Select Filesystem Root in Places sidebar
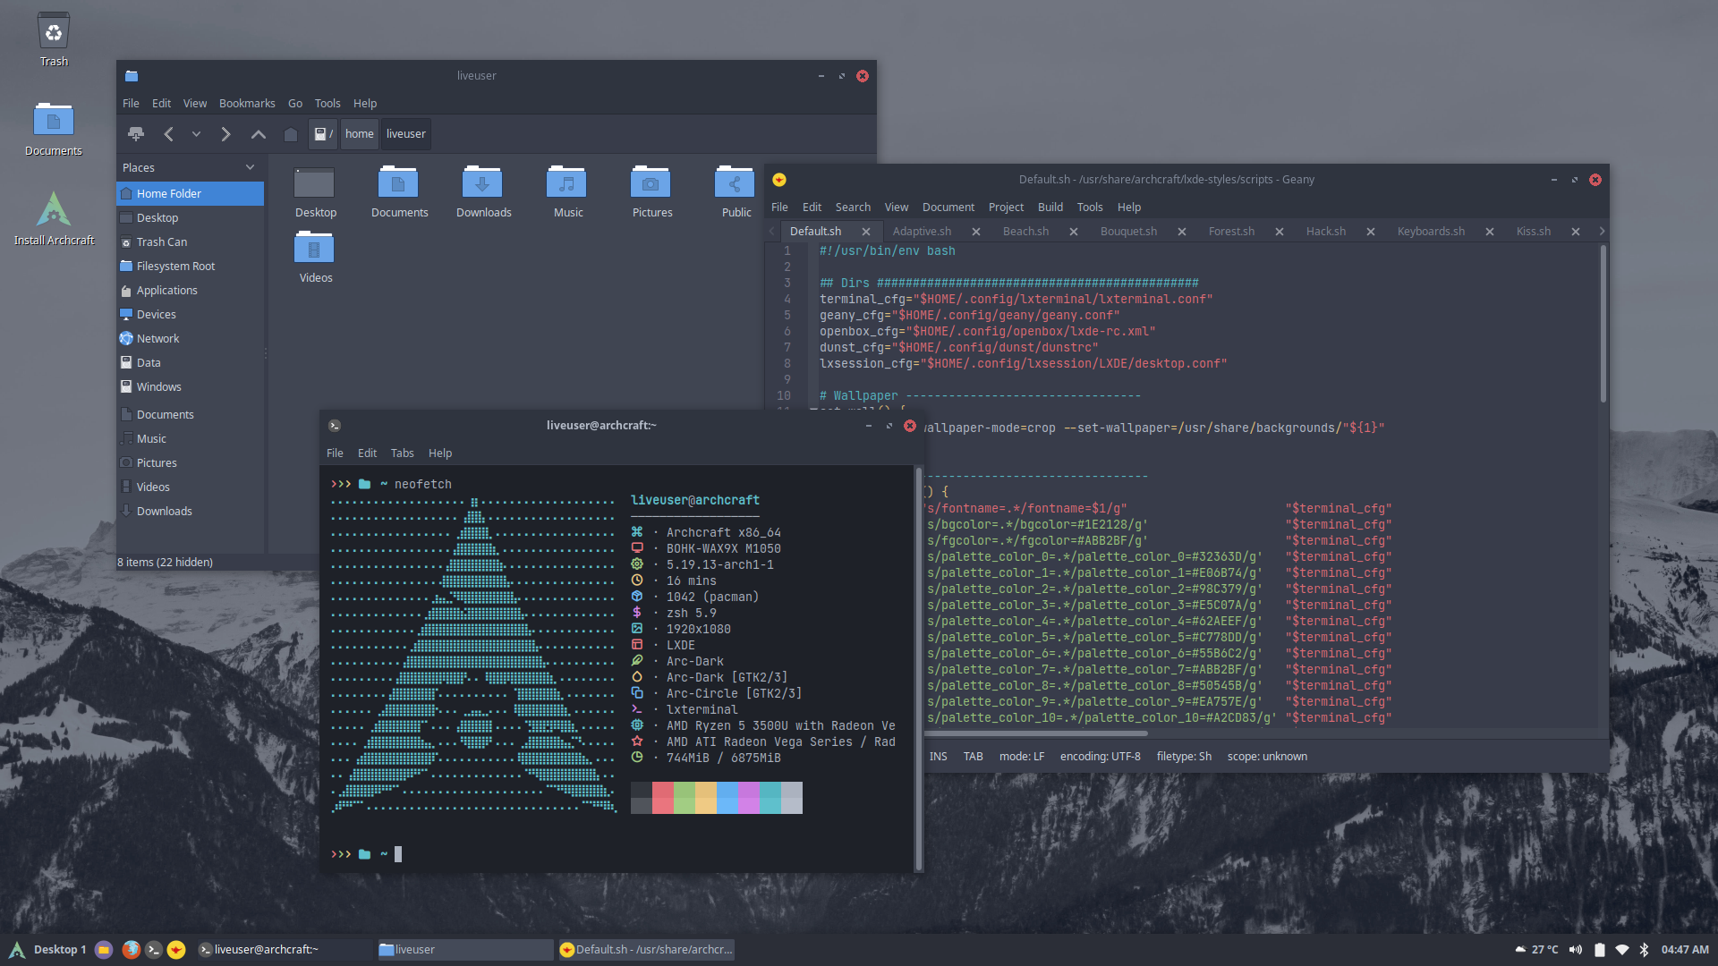 pyautogui.click(x=175, y=267)
